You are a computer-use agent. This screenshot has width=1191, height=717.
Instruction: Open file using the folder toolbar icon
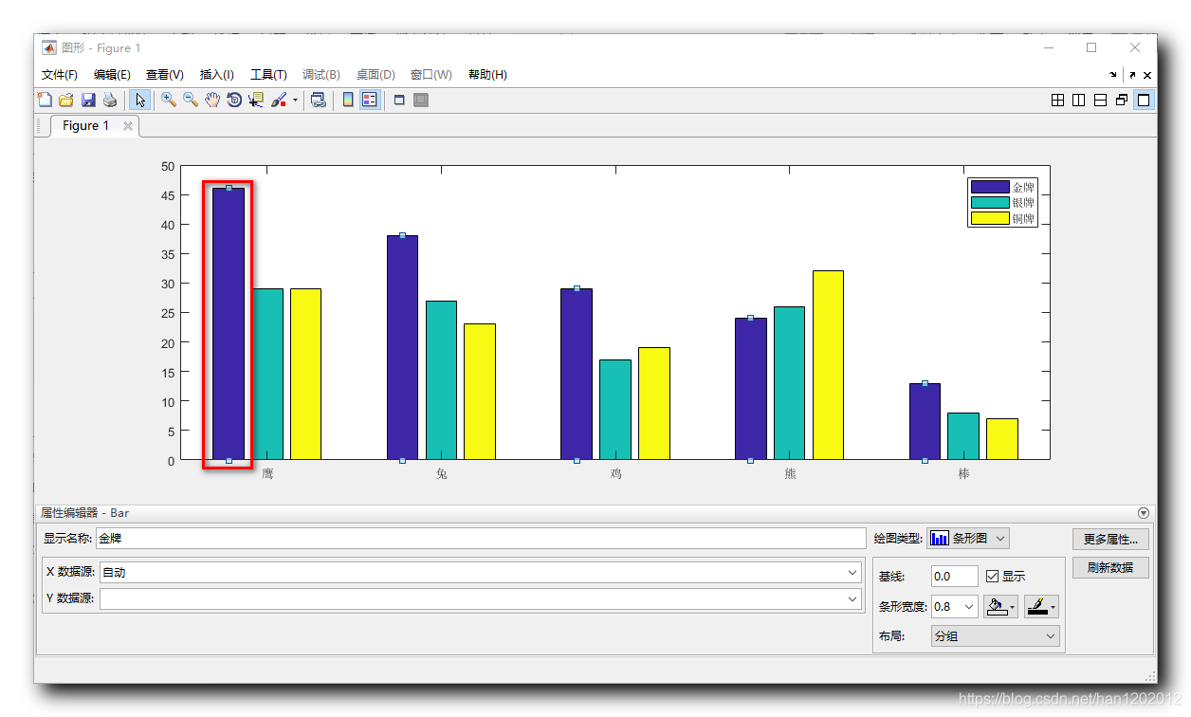66,100
